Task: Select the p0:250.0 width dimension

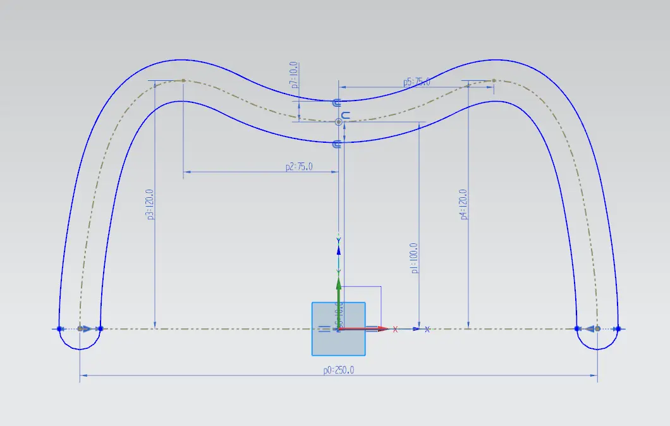Action: (x=338, y=370)
